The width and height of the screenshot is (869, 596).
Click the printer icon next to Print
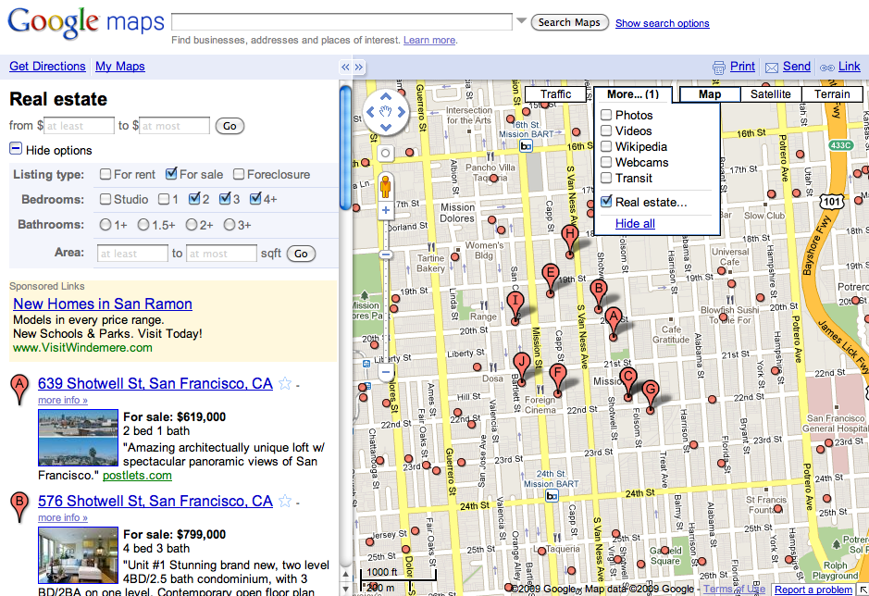[x=719, y=68]
